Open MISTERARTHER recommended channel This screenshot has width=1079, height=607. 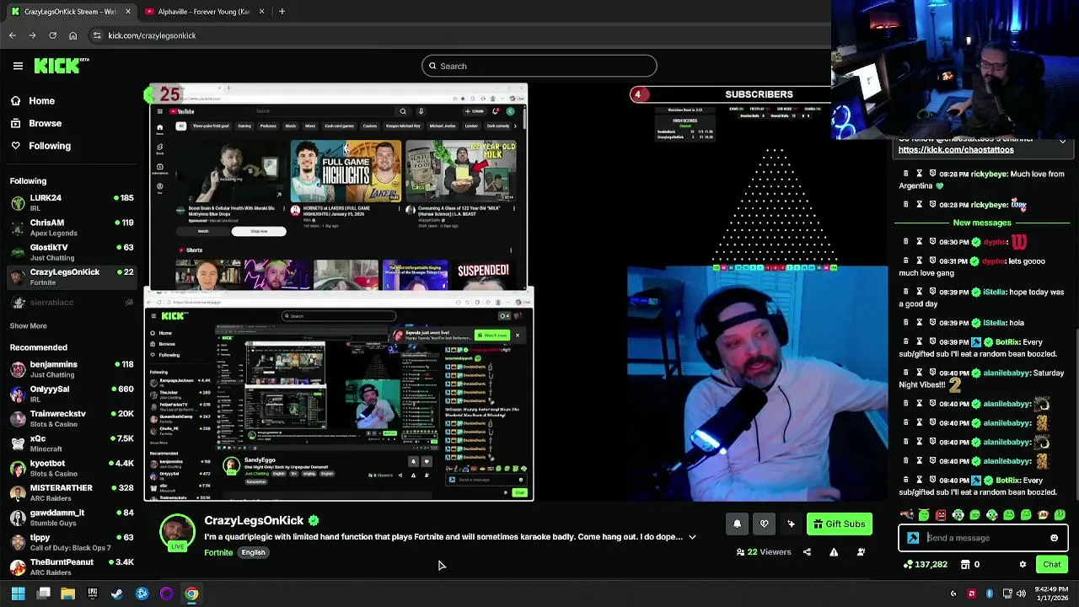coord(72,492)
